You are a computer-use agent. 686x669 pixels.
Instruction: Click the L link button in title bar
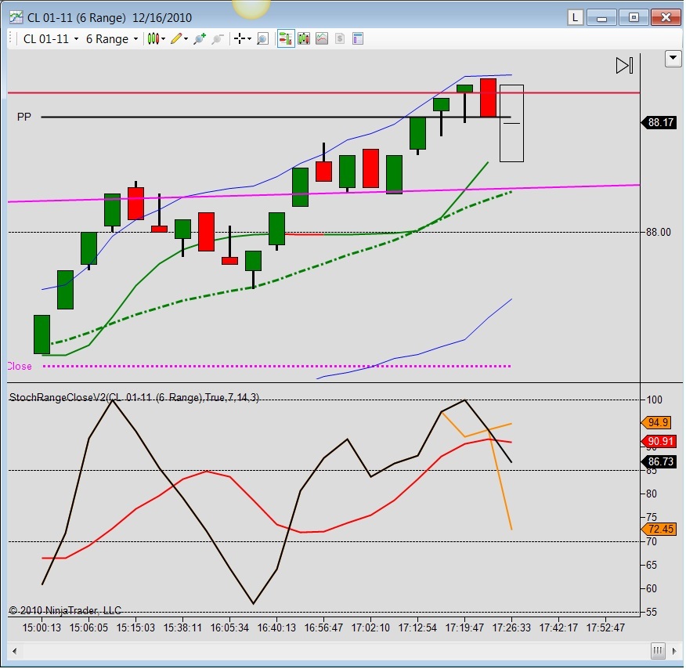[575, 18]
